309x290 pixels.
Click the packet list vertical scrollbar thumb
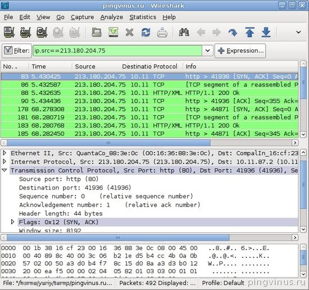303,83
